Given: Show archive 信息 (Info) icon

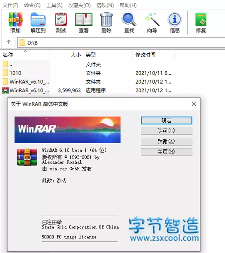Looking at the screenshot, I should (x=175, y=23).
